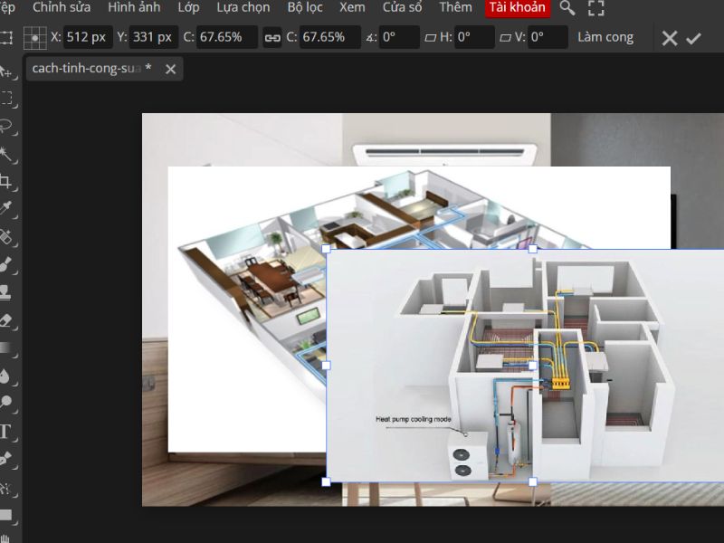Screen dimensions: 724x543
Task: Click the bottom-middle transform handle
Action: (532, 481)
